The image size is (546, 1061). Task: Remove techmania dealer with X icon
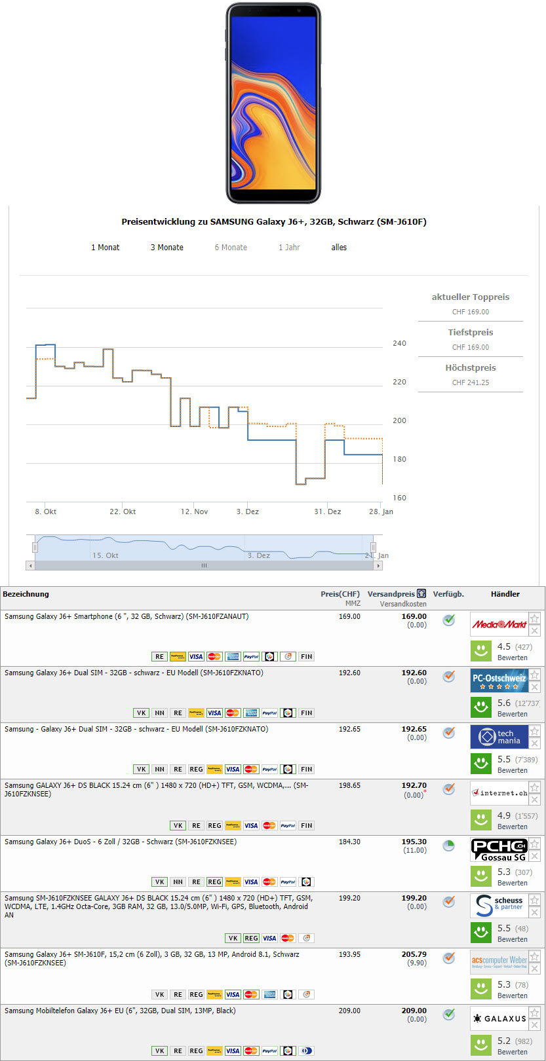535,743
